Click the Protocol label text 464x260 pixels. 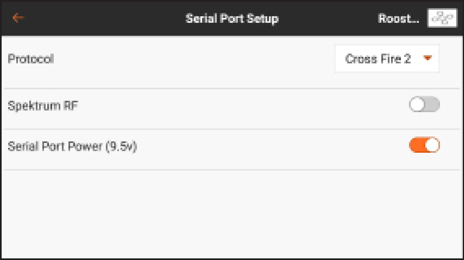coord(31,59)
